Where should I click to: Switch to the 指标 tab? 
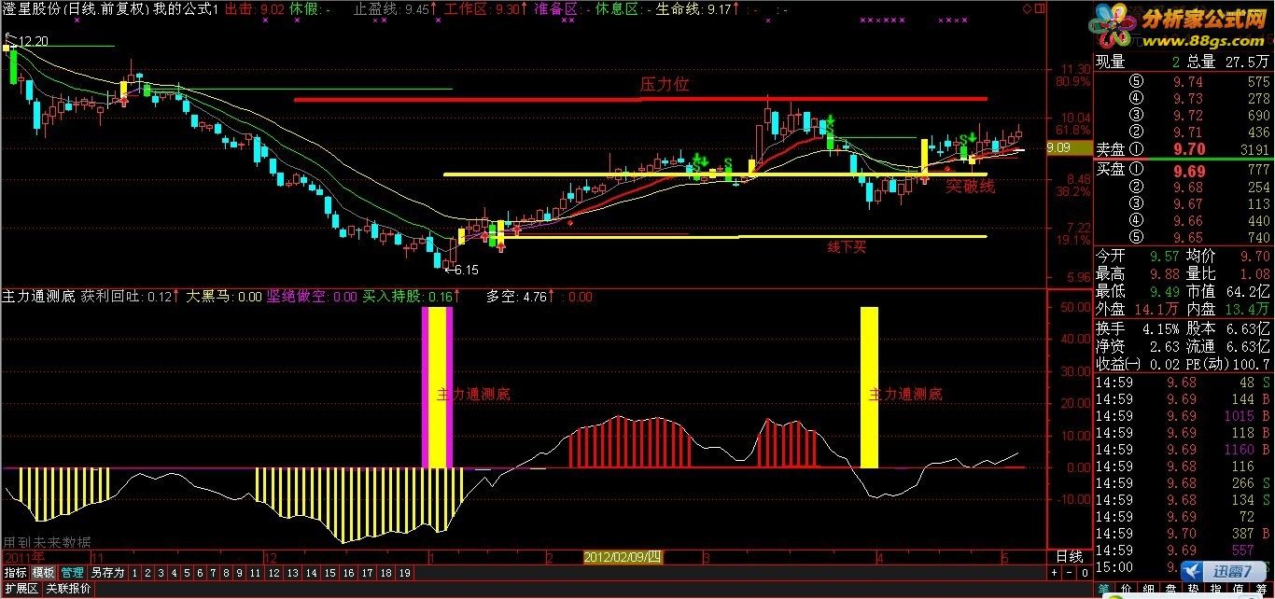[x=15, y=573]
